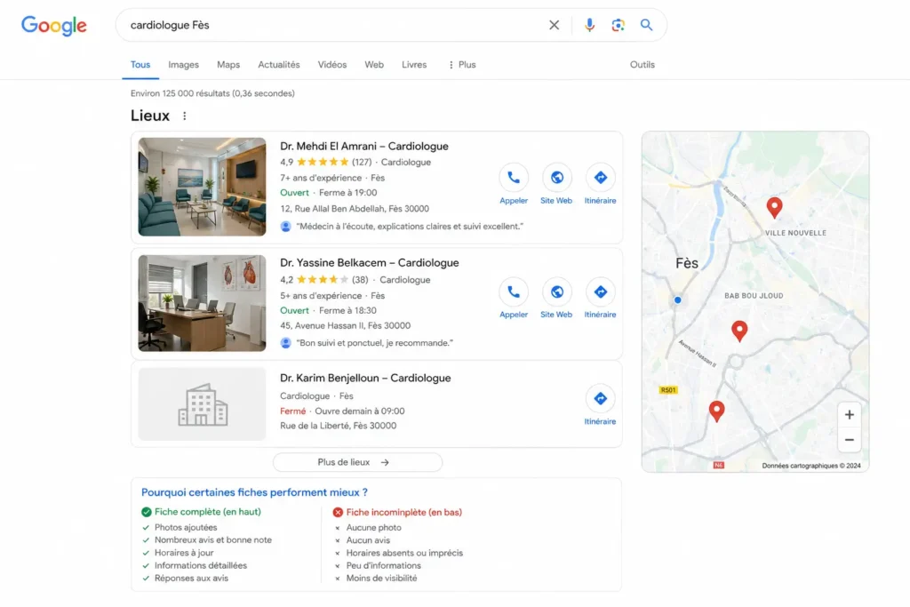Go to the Actualités tab
This screenshot has width=910, height=607.
pos(278,64)
